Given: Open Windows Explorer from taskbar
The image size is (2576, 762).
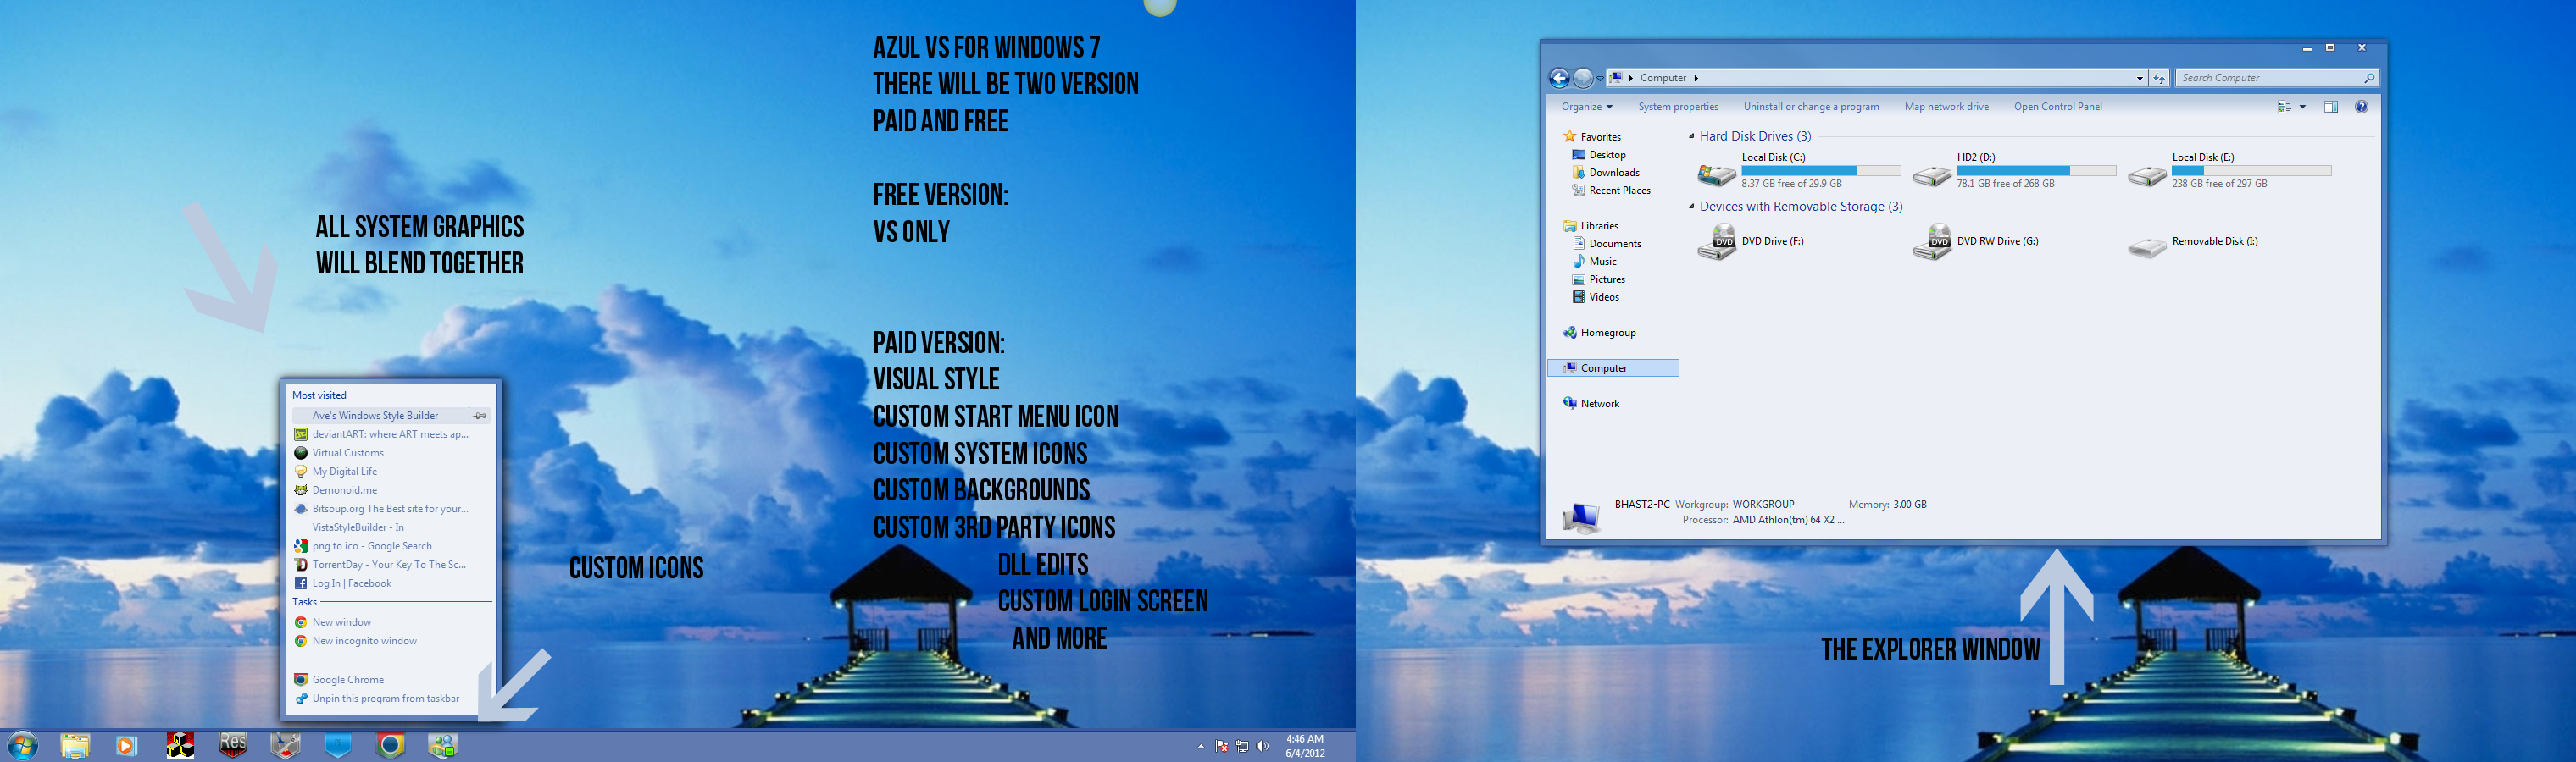Looking at the screenshot, I should click(75, 745).
